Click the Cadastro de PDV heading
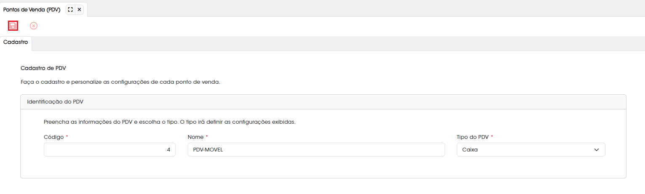 43,68
